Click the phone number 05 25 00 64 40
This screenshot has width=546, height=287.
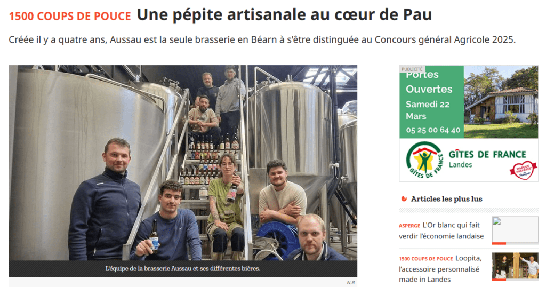coord(433,130)
